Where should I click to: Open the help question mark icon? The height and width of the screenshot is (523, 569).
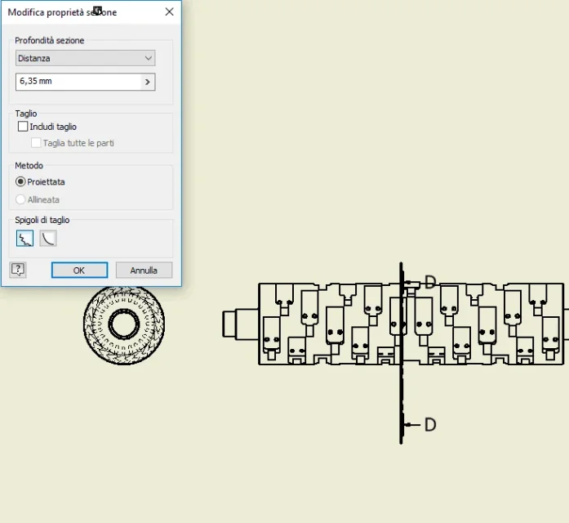click(x=18, y=270)
